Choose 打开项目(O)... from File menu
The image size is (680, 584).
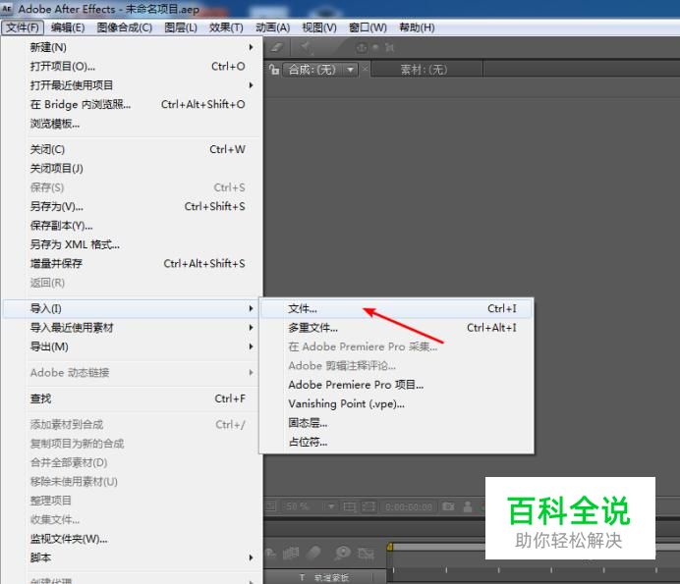pos(133,67)
